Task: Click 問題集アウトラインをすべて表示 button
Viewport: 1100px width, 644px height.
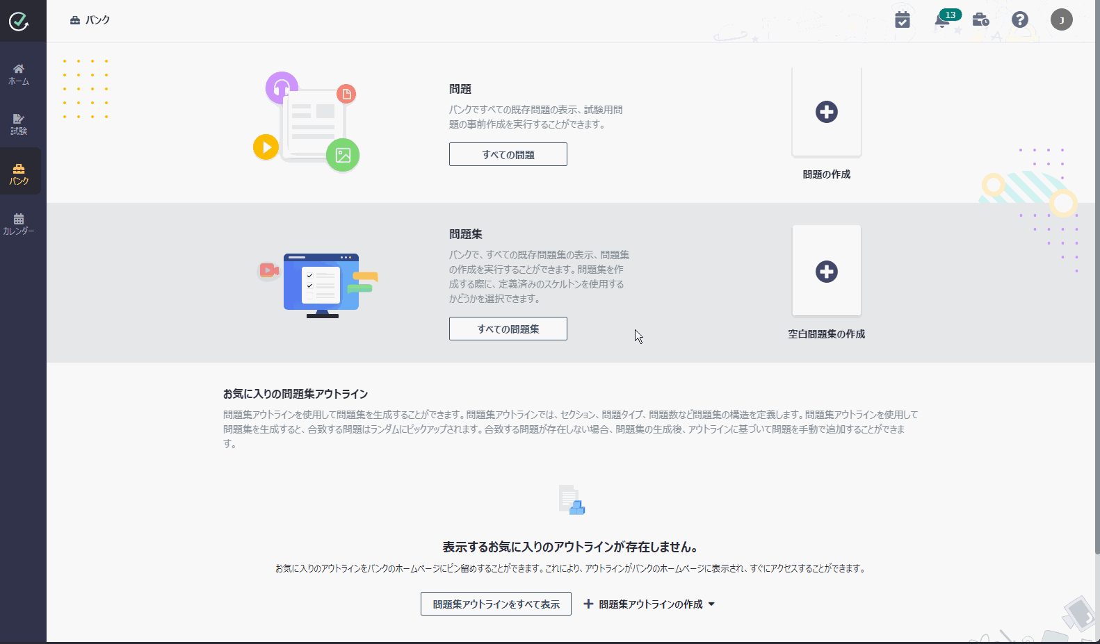Action: click(x=496, y=604)
